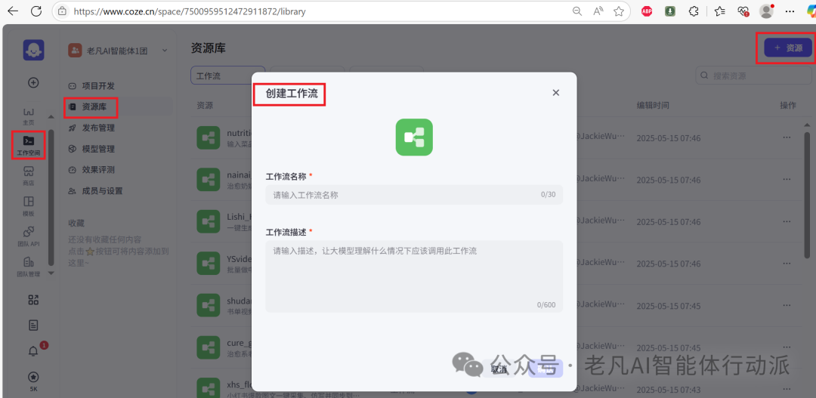Click the nutriti workflow row icon
This screenshot has width=816, height=398.
click(209, 137)
